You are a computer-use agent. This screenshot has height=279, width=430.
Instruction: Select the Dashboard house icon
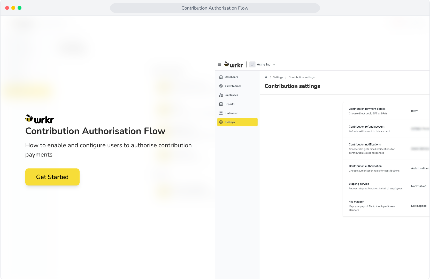point(221,77)
